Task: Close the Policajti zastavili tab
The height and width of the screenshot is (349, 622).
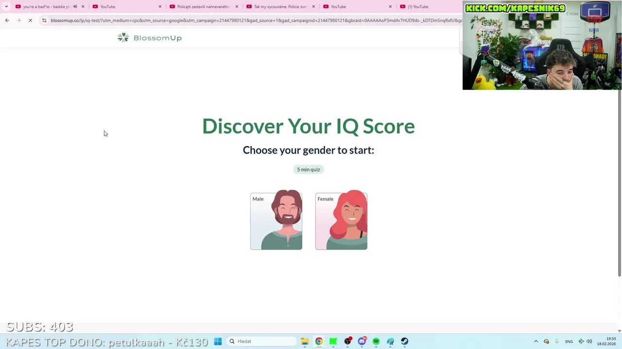Action: pyautogui.click(x=237, y=7)
